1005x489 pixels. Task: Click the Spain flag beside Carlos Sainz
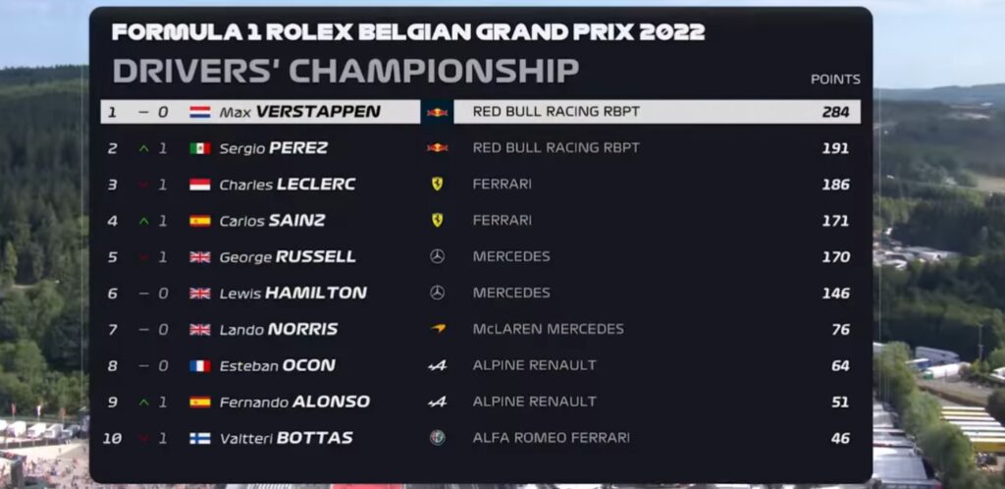coord(199,221)
